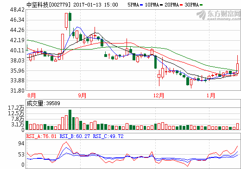Click the 20PMA legend label

coord(171,5)
